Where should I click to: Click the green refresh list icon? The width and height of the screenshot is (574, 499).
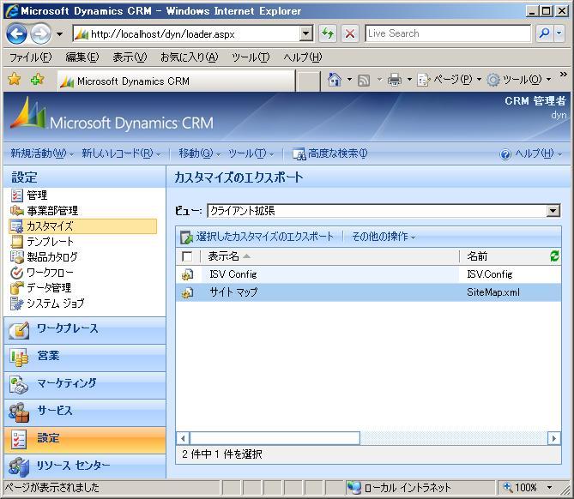(x=554, y=256)
